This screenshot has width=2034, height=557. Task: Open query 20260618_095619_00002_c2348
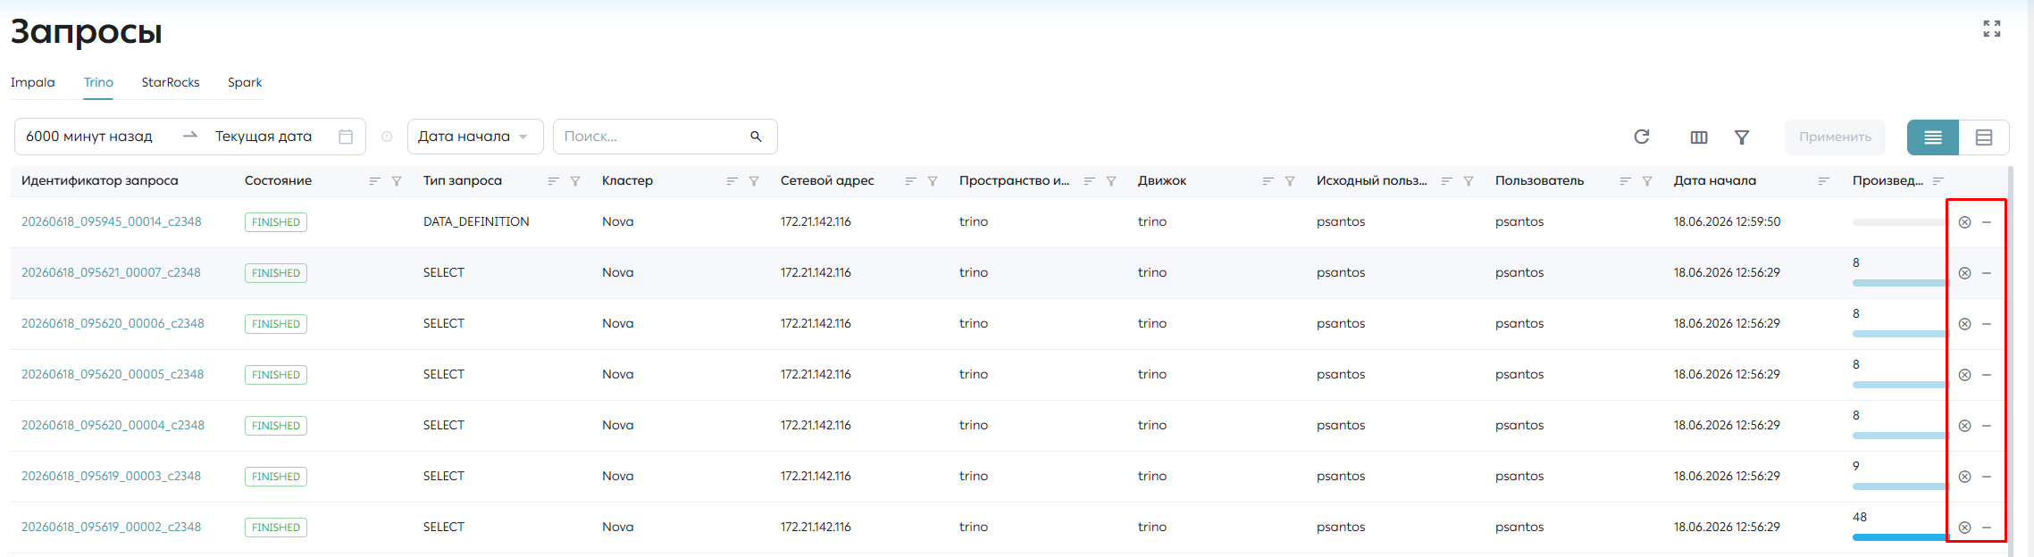111,527
